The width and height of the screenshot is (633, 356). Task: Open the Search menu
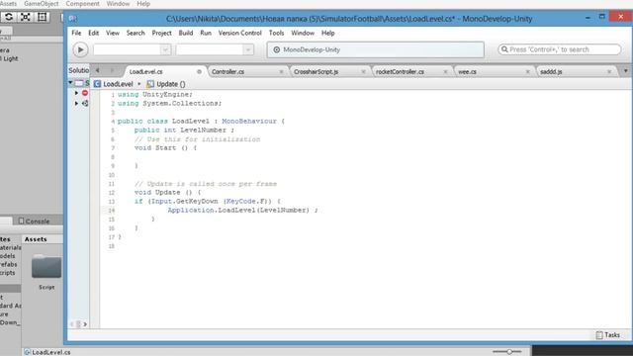[136, 33]
